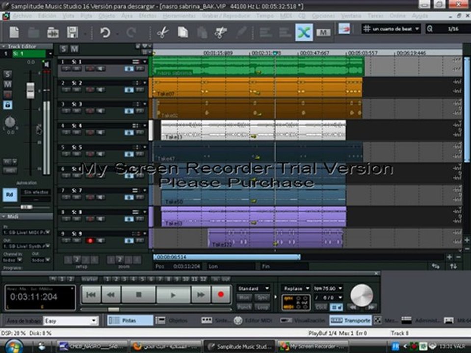Screen dimensions: 471x353
Task: Toggle the highlighted blue crossfade icon
Action: click(x=304, y=32)
